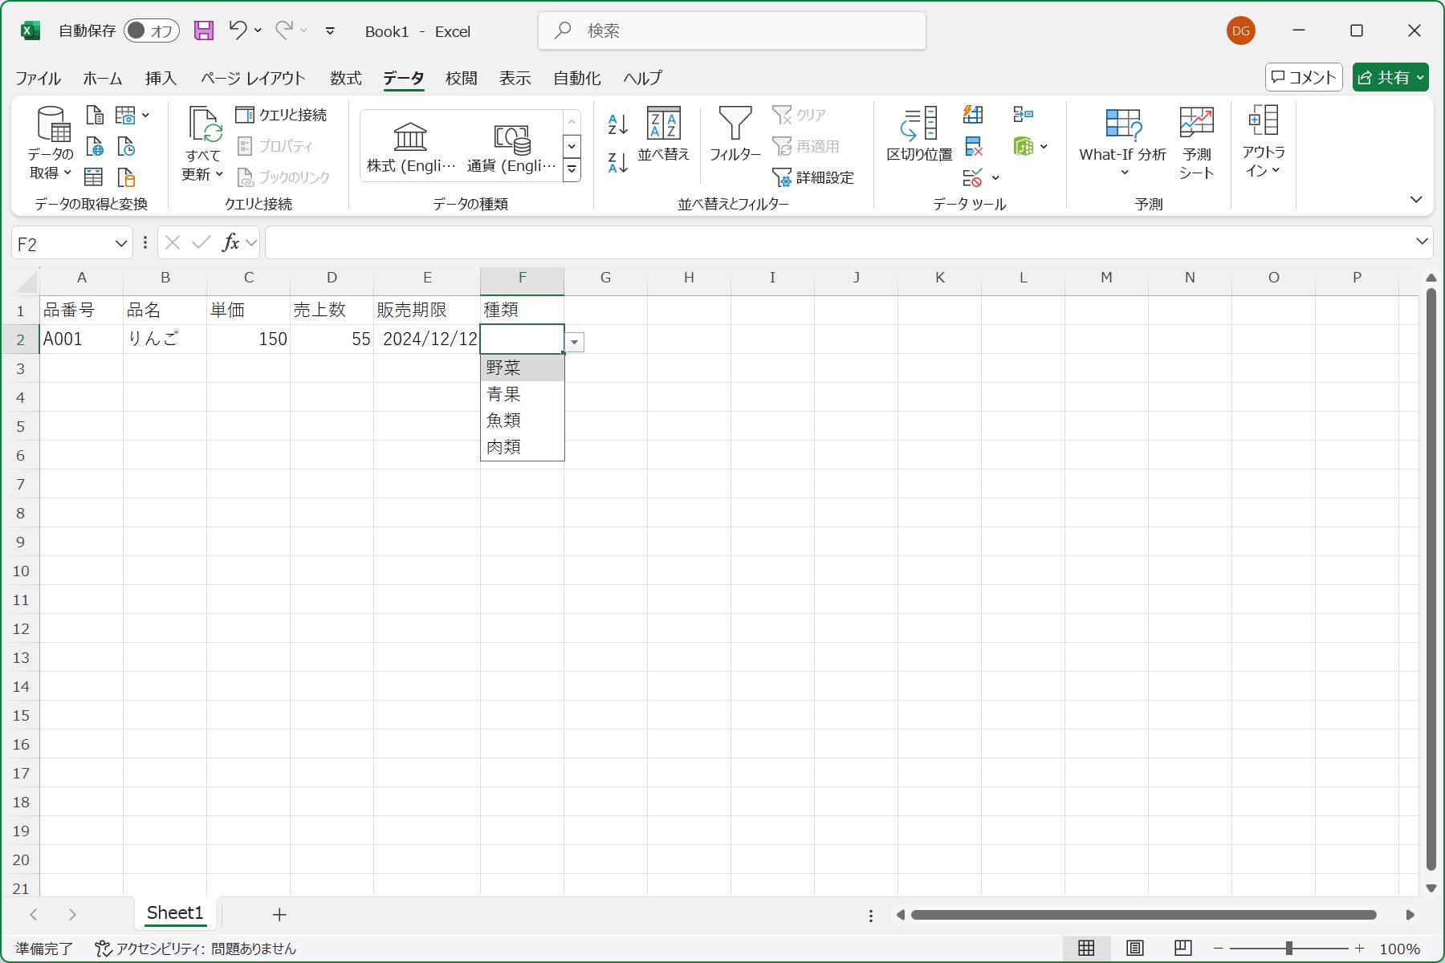This screenshot has height=963, width=1445.
Task: Select the Sheet1 sheet tab
Action: tap(175, 913)
